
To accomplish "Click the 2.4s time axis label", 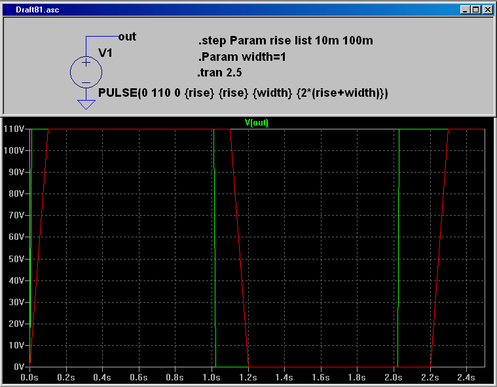I will coord(466,377).
